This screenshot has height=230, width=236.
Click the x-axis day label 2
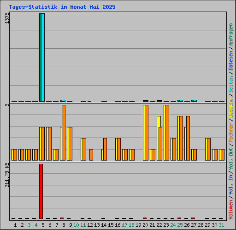coord(22,225)
